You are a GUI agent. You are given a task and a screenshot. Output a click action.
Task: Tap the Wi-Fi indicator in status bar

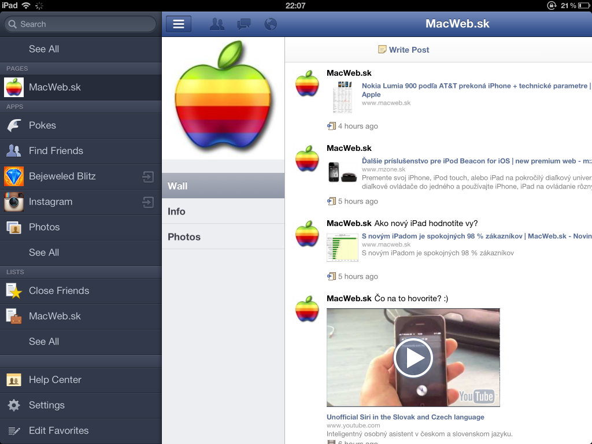[x=26, y=5]
